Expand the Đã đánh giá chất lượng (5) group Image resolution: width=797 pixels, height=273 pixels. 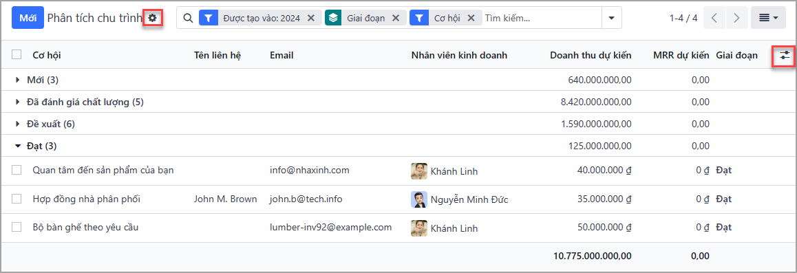click(18, 102)
